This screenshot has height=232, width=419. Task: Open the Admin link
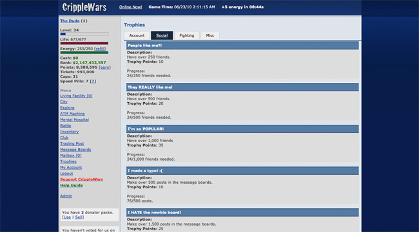point(66,196)
